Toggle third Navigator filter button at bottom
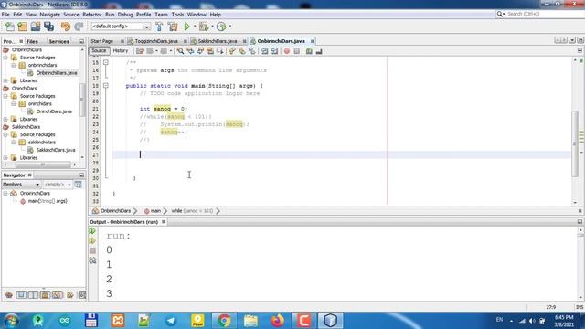This screenshot has width=585, height=329. (x=33, y=295)
